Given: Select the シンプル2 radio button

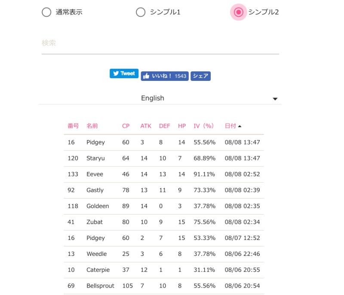Looking at the screenshot, I should click(x=239, y=12).
